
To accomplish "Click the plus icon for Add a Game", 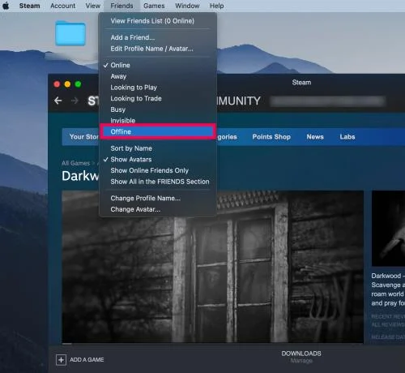I will coord(61,360).
